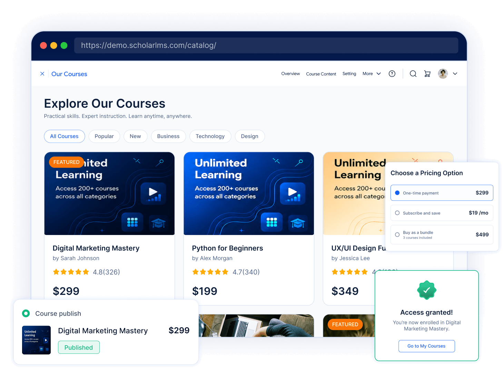Image resolution: width=504 pixels, height=370 pixels.
Task: Show Business category courses
Action: tap(168, 136)
